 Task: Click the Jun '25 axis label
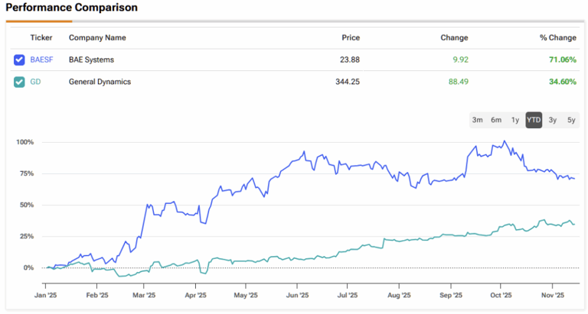(297, 295)
